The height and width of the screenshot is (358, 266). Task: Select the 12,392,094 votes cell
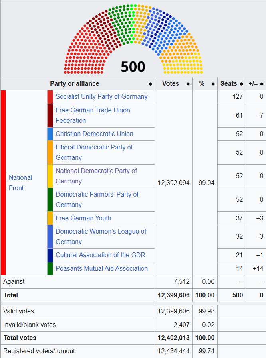pos(174,183)
